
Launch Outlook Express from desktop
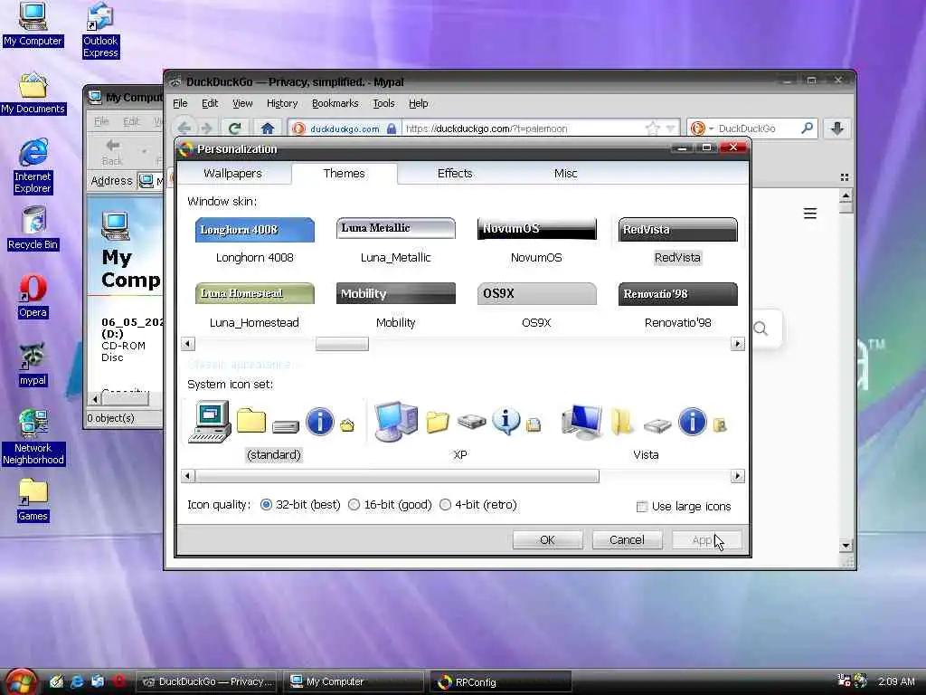coord(100,30)
